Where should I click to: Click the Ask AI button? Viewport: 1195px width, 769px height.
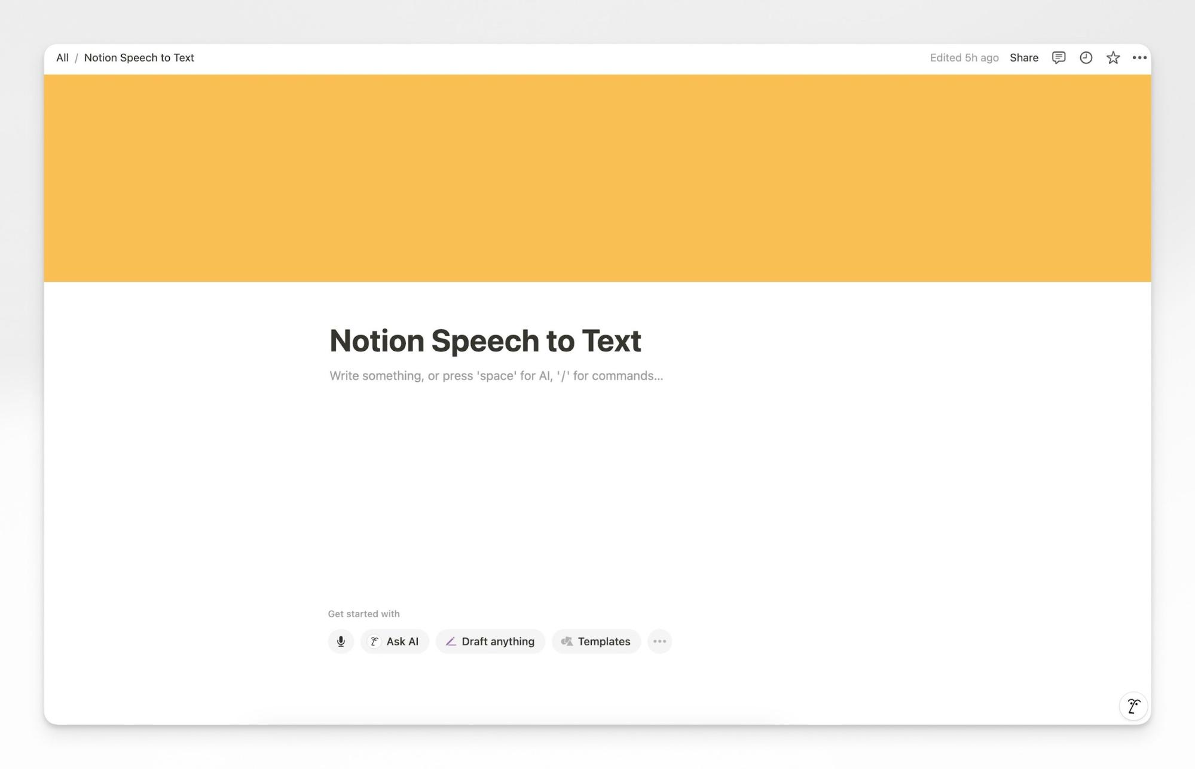pos(395,641)
